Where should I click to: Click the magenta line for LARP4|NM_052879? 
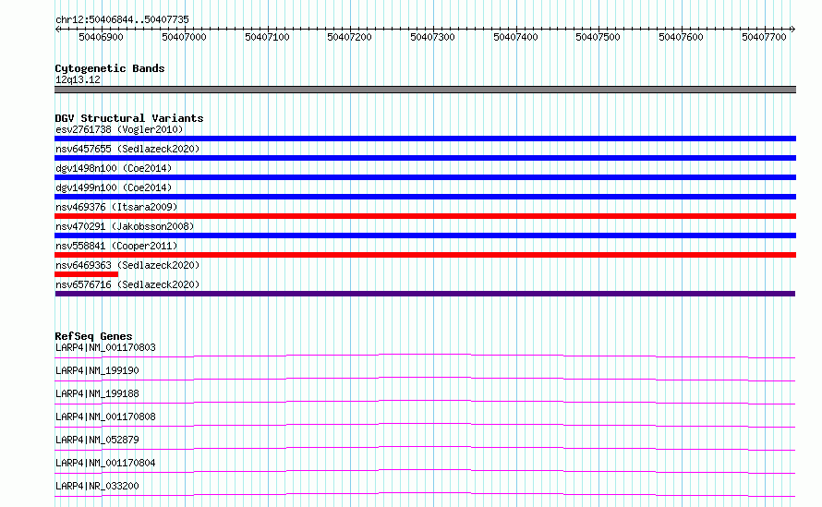[425, 448]
